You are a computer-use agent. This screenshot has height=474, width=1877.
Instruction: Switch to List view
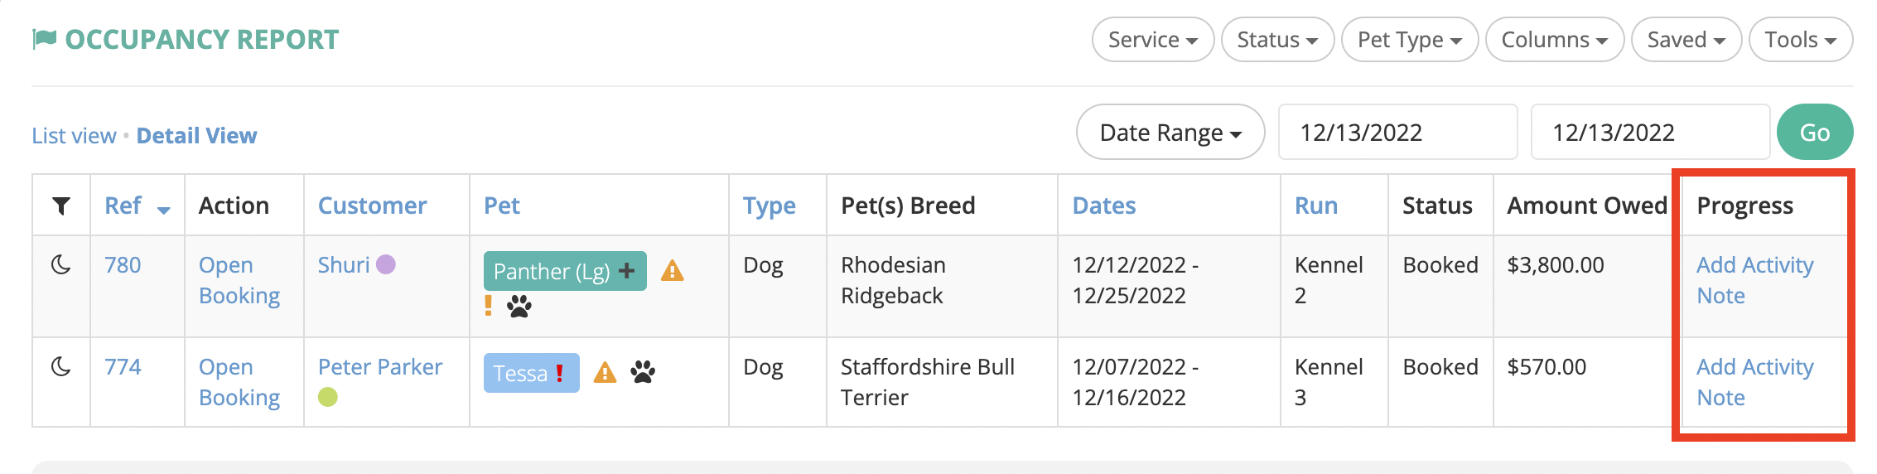click(x=74, y=135)
